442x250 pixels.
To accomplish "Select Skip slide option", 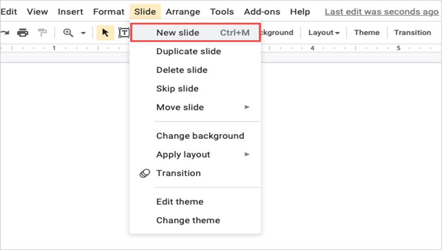I will (x=177, y=89).
